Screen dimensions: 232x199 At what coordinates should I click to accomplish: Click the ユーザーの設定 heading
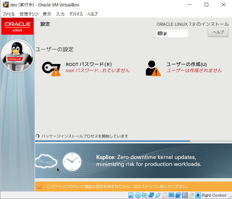coord(55,49)
